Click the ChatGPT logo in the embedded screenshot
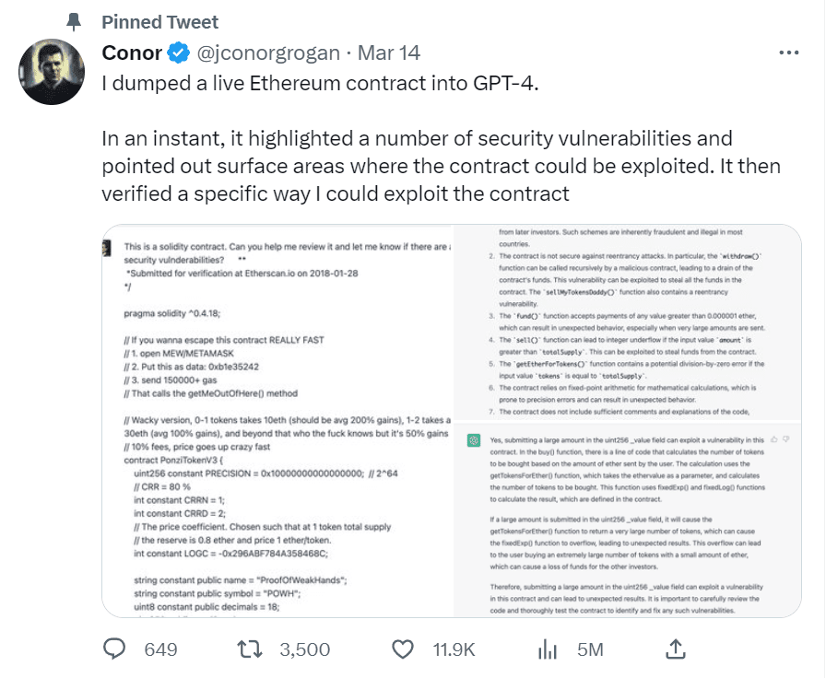The width and height of the screenshot is (826, 678). point(473,440)
